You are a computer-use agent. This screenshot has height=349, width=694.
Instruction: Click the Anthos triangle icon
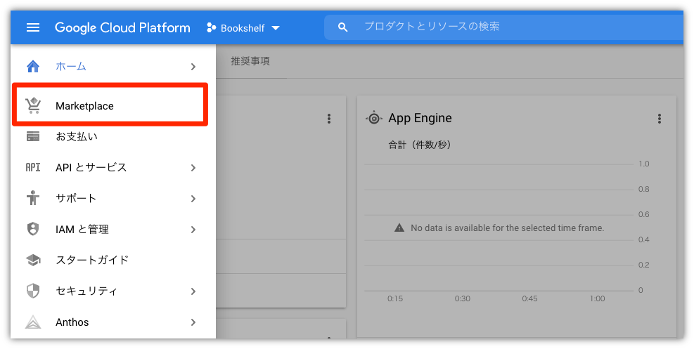point(33,322)
